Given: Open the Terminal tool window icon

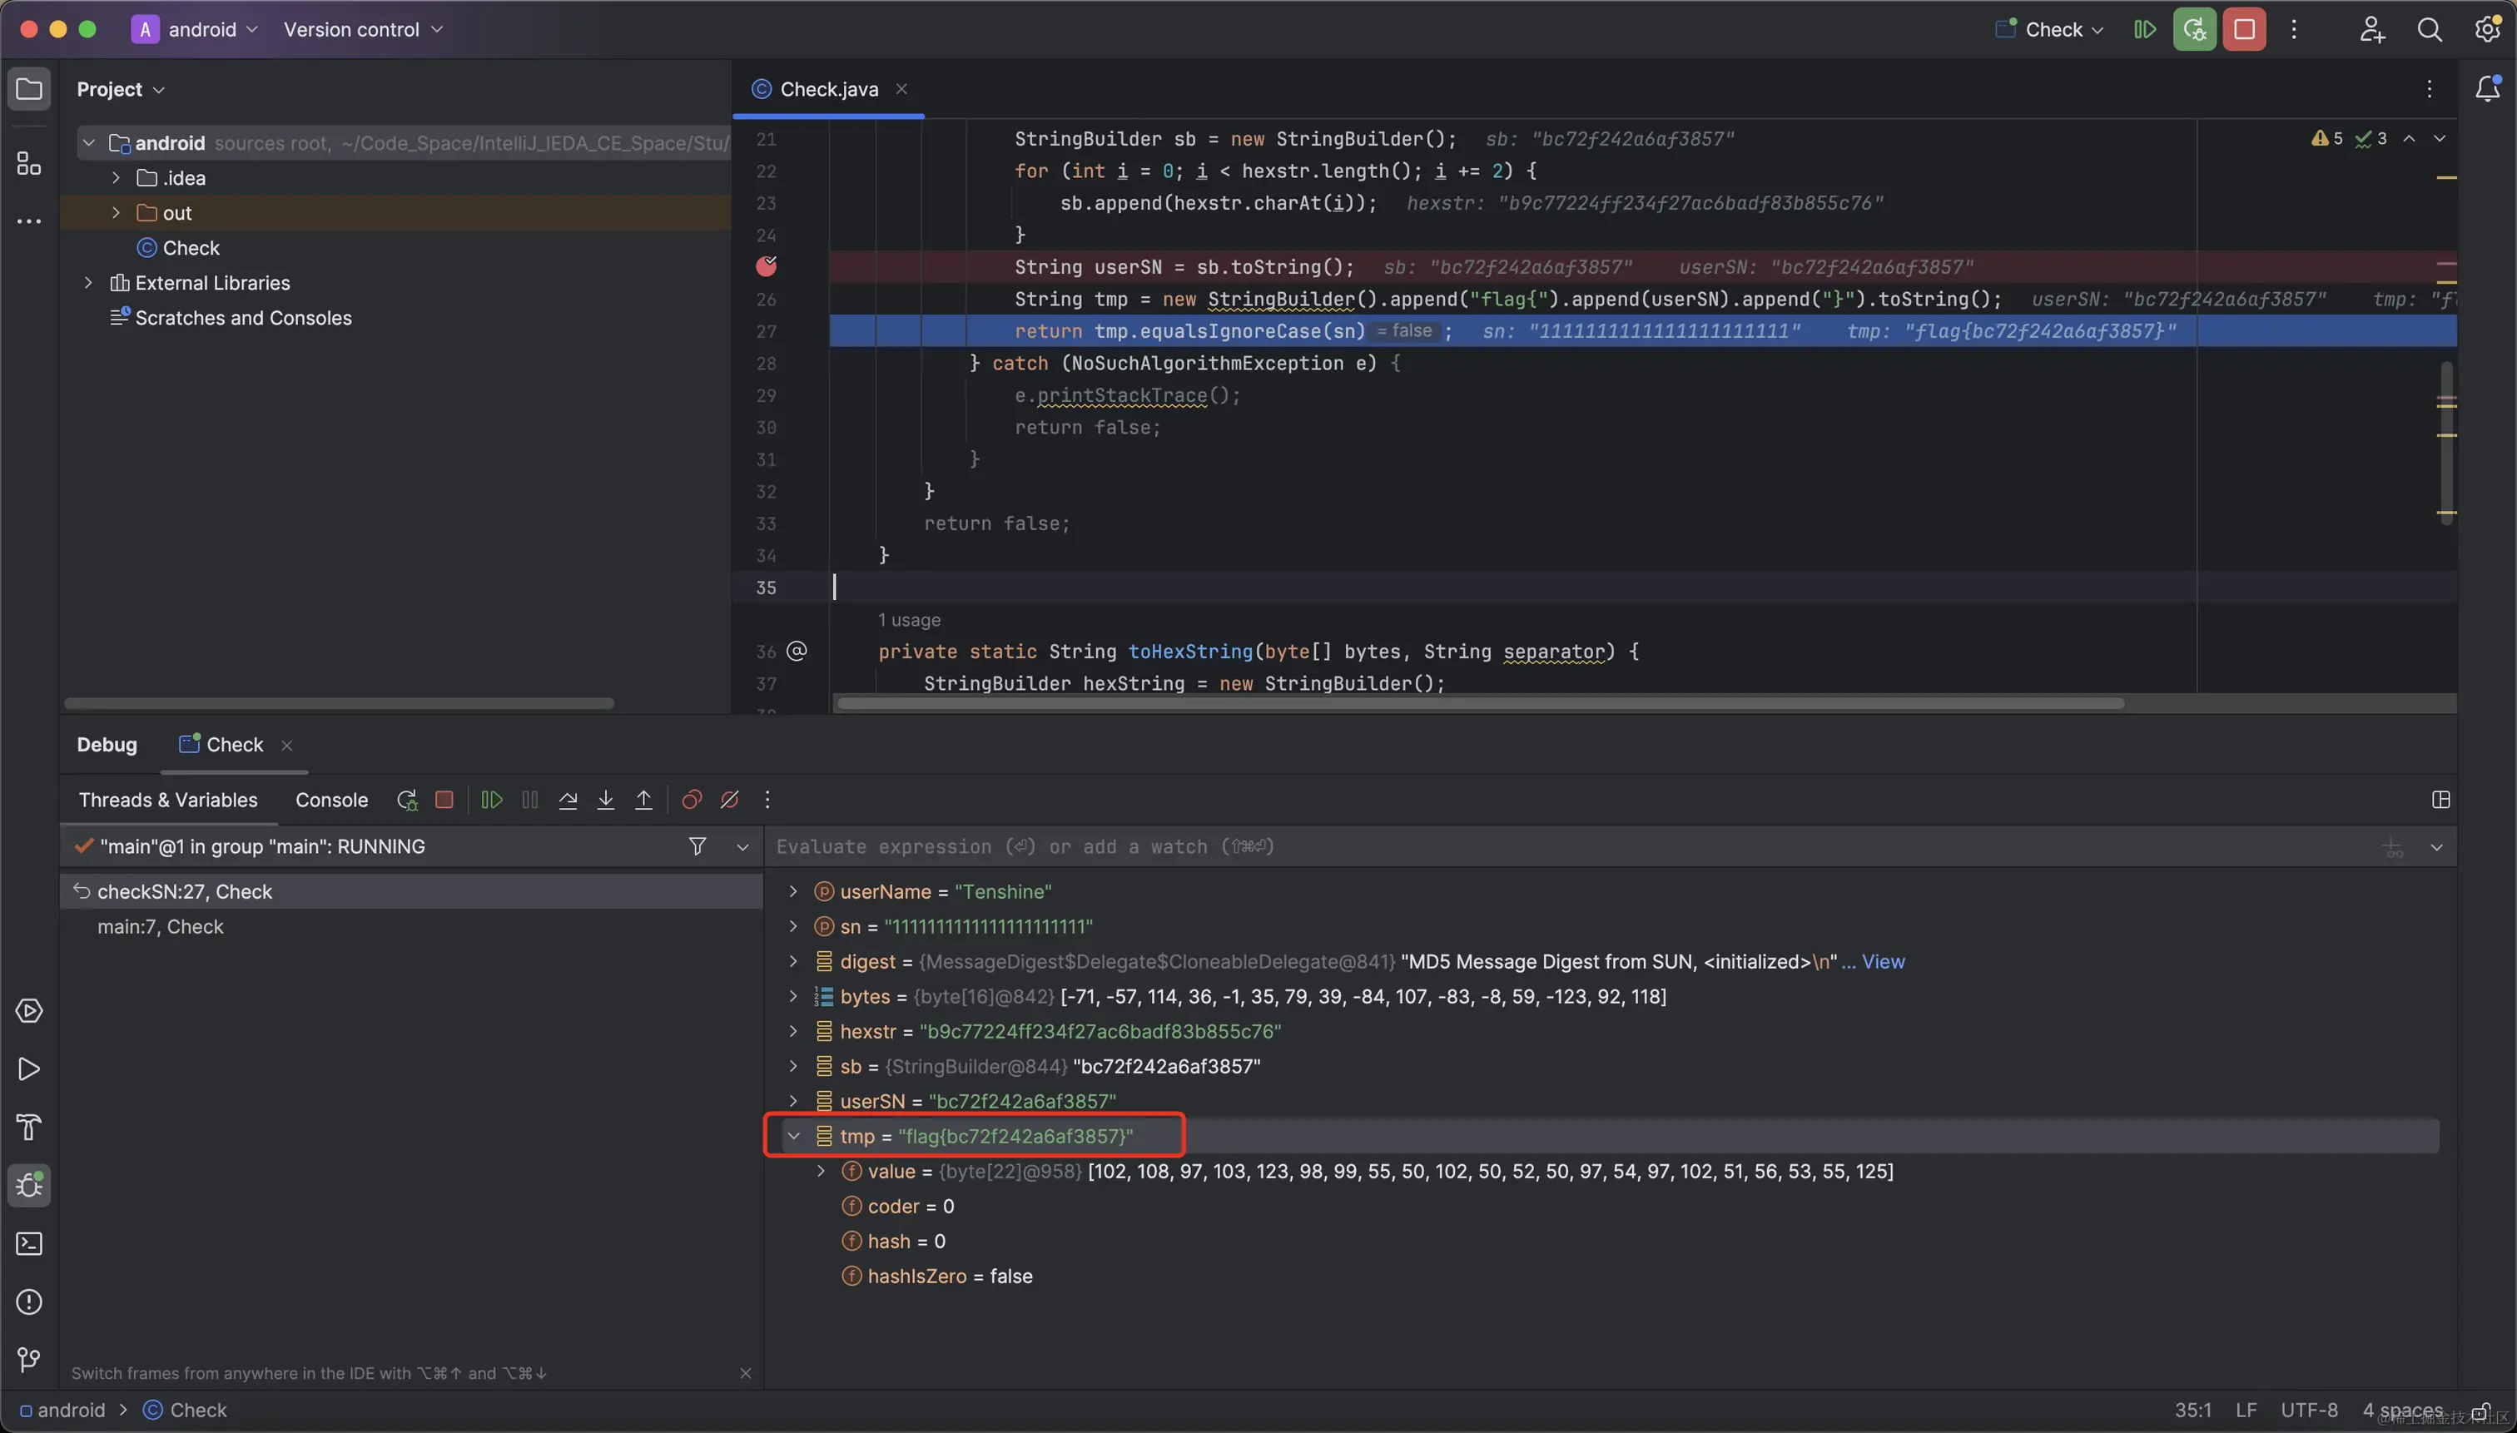Looking at the screenshot, I should 29,1244.
